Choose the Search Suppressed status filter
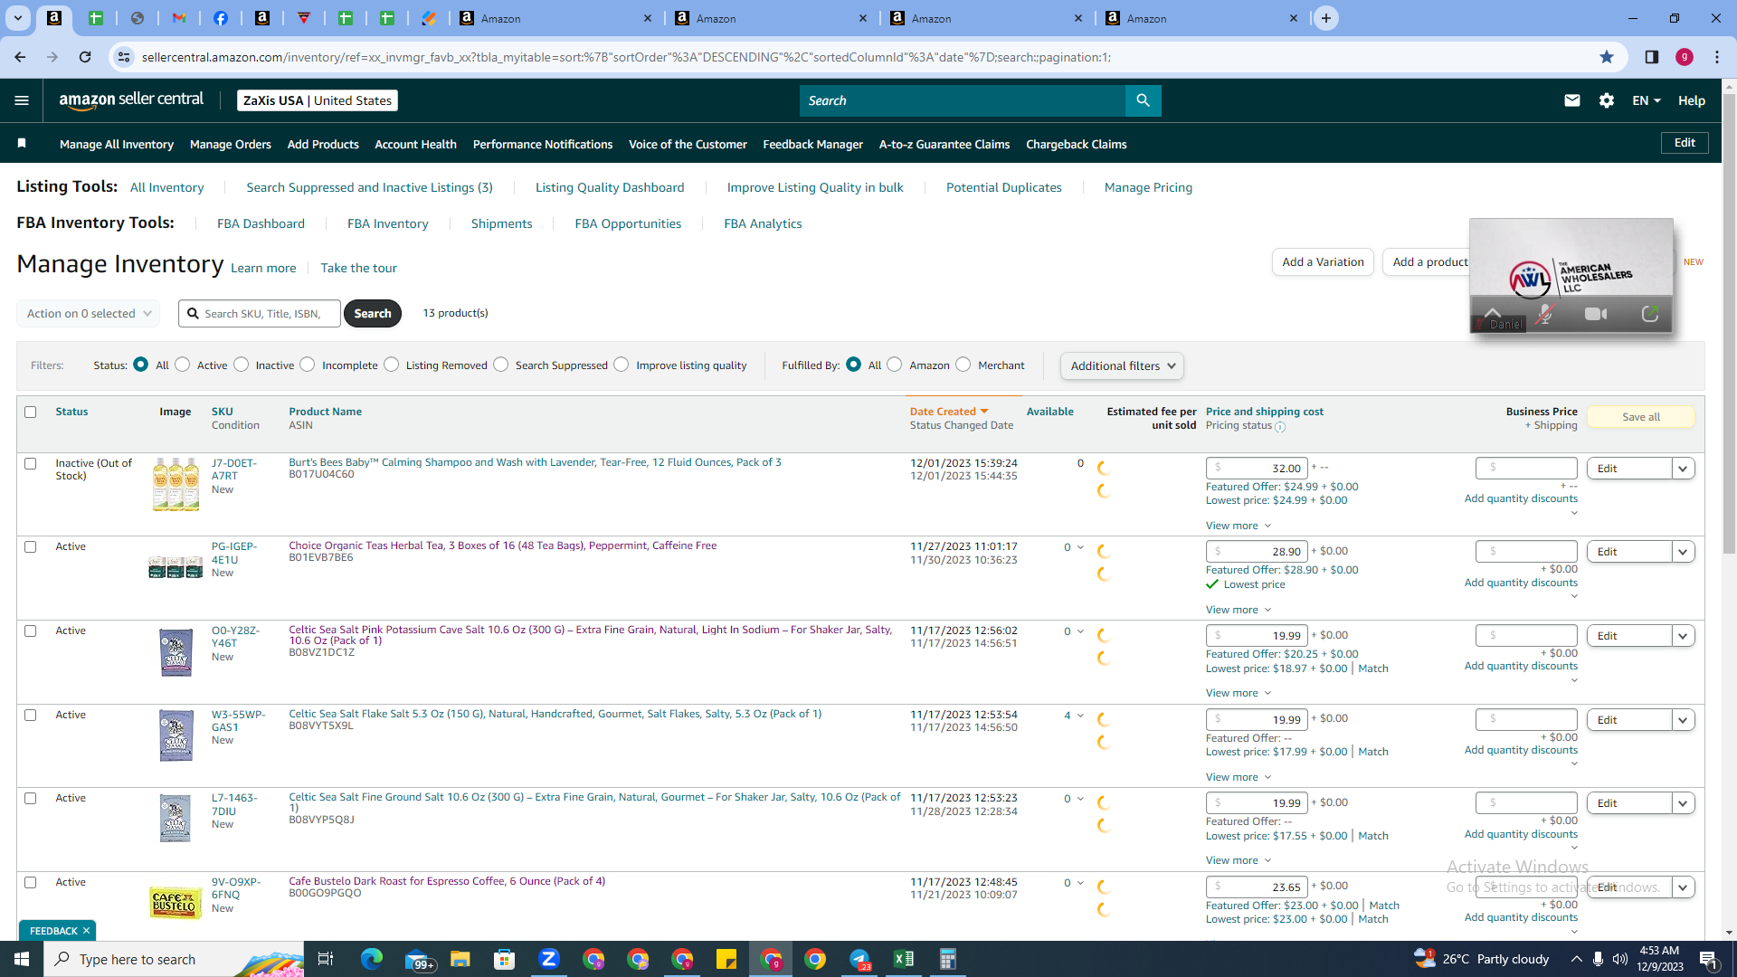1737x977 pixels. pyautogui.click(x=501, y=365)
